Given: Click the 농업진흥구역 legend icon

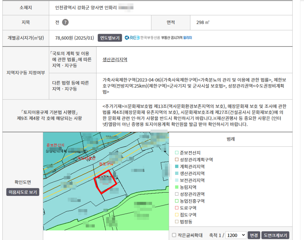Looking at the screenshot, I should (x=176, y=201).
